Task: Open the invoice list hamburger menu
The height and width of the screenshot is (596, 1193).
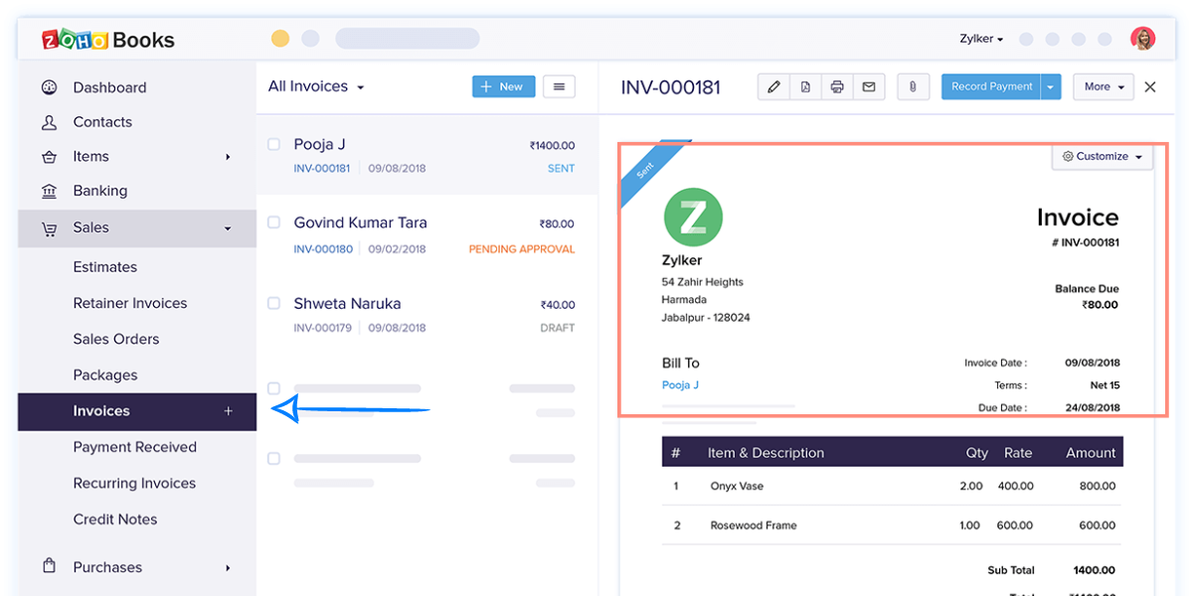Action: (559, 86)
